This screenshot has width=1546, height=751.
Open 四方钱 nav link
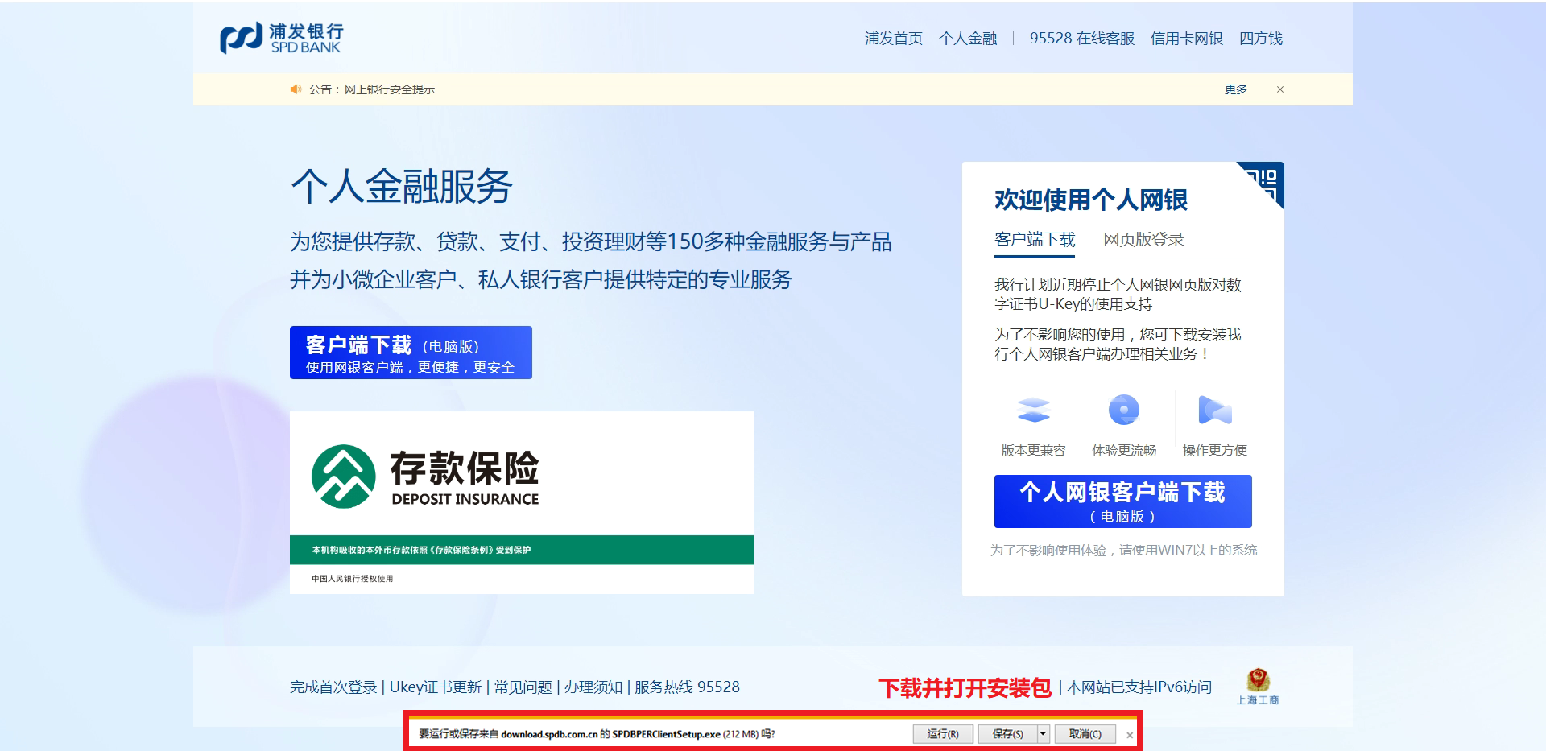pyautogui.click(x=1261, y=38)
